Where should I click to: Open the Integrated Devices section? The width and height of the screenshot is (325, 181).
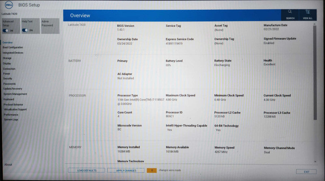(x=13, y=53)
